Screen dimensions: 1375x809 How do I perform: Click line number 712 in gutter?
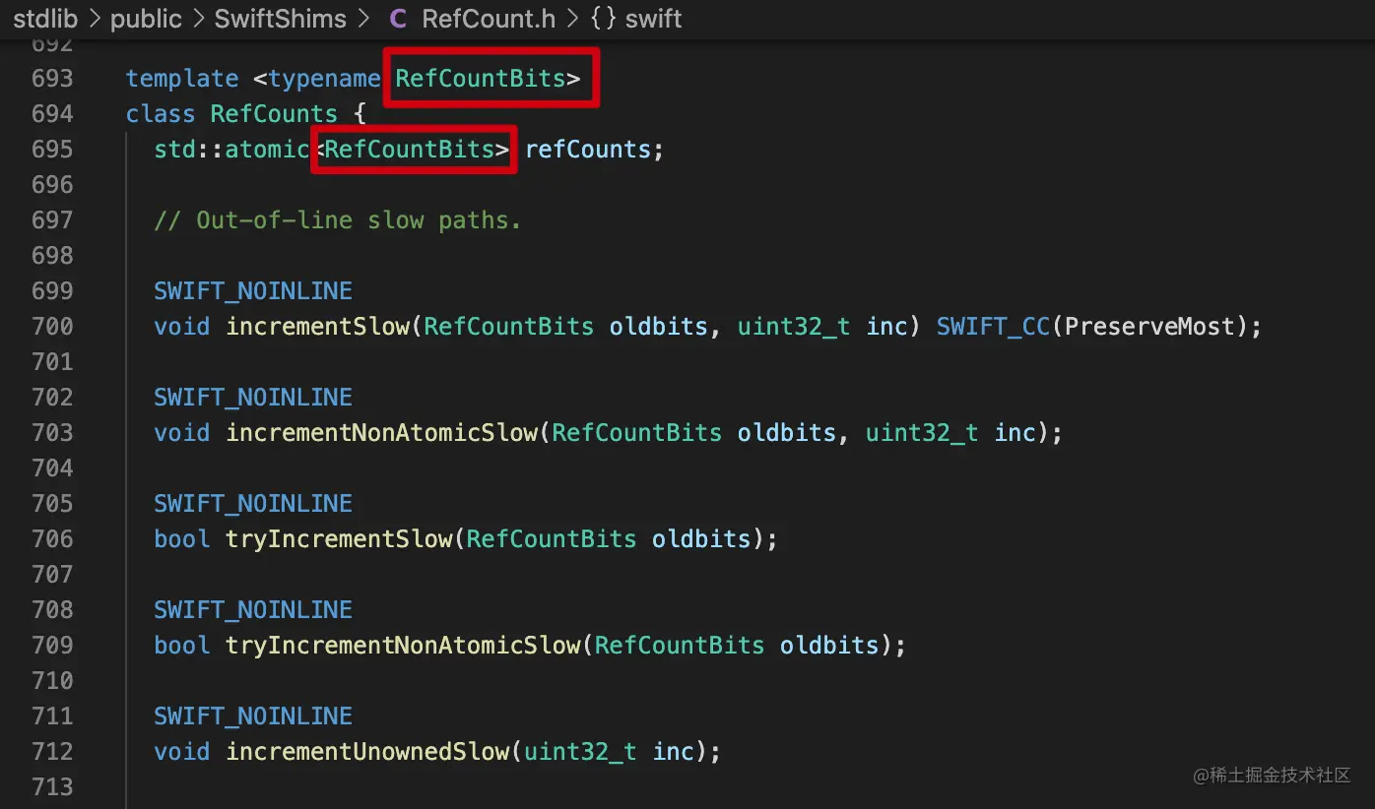point(52,752)
